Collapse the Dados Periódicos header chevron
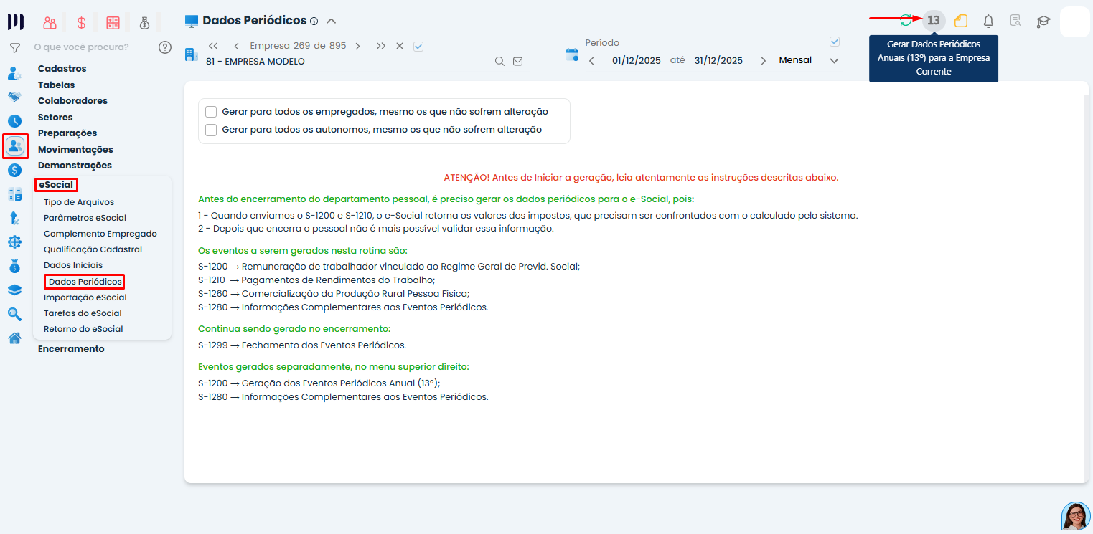Viewport: 1093px width, 534px height. [331, 21]
